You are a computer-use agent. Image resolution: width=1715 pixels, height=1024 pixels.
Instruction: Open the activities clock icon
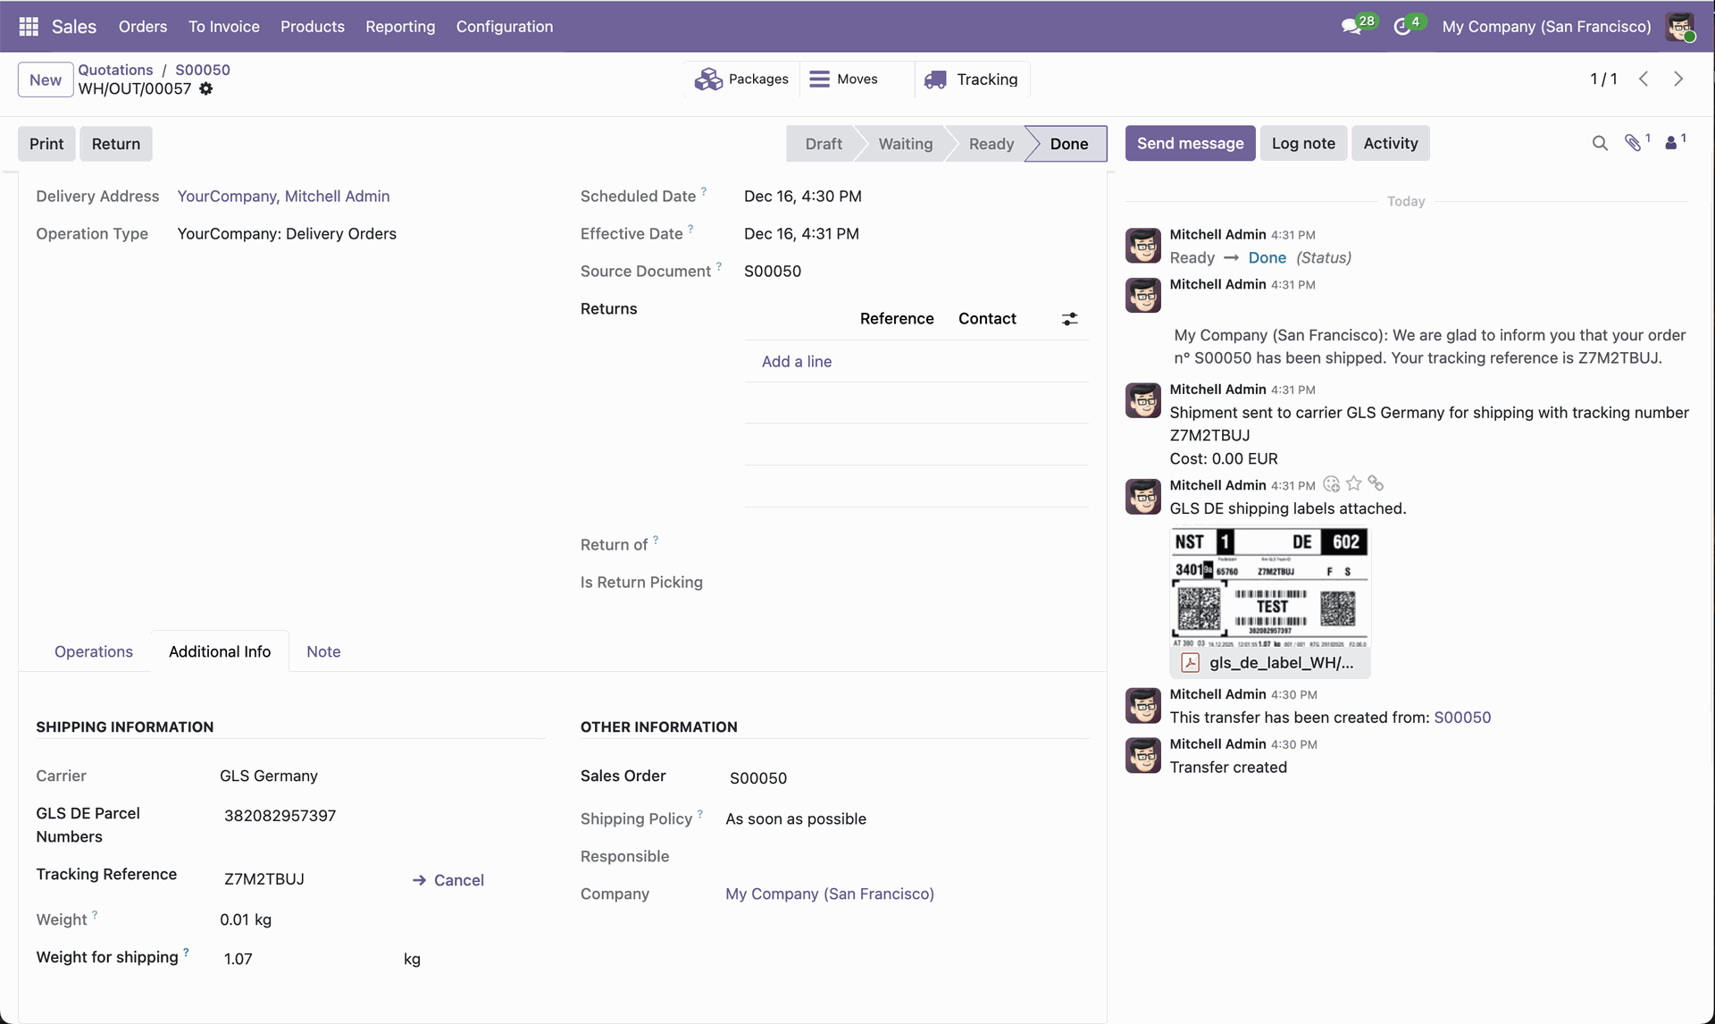pos(1402,27)
